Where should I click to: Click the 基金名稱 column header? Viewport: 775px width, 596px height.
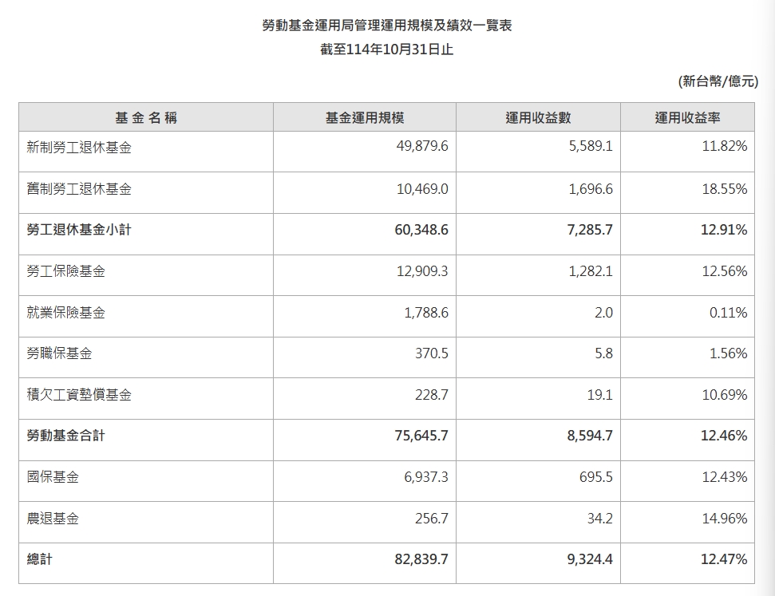click(x=146, y=116)
